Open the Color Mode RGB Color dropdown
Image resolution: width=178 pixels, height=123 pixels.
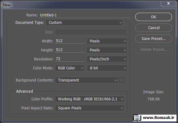[x=70, y=68]
